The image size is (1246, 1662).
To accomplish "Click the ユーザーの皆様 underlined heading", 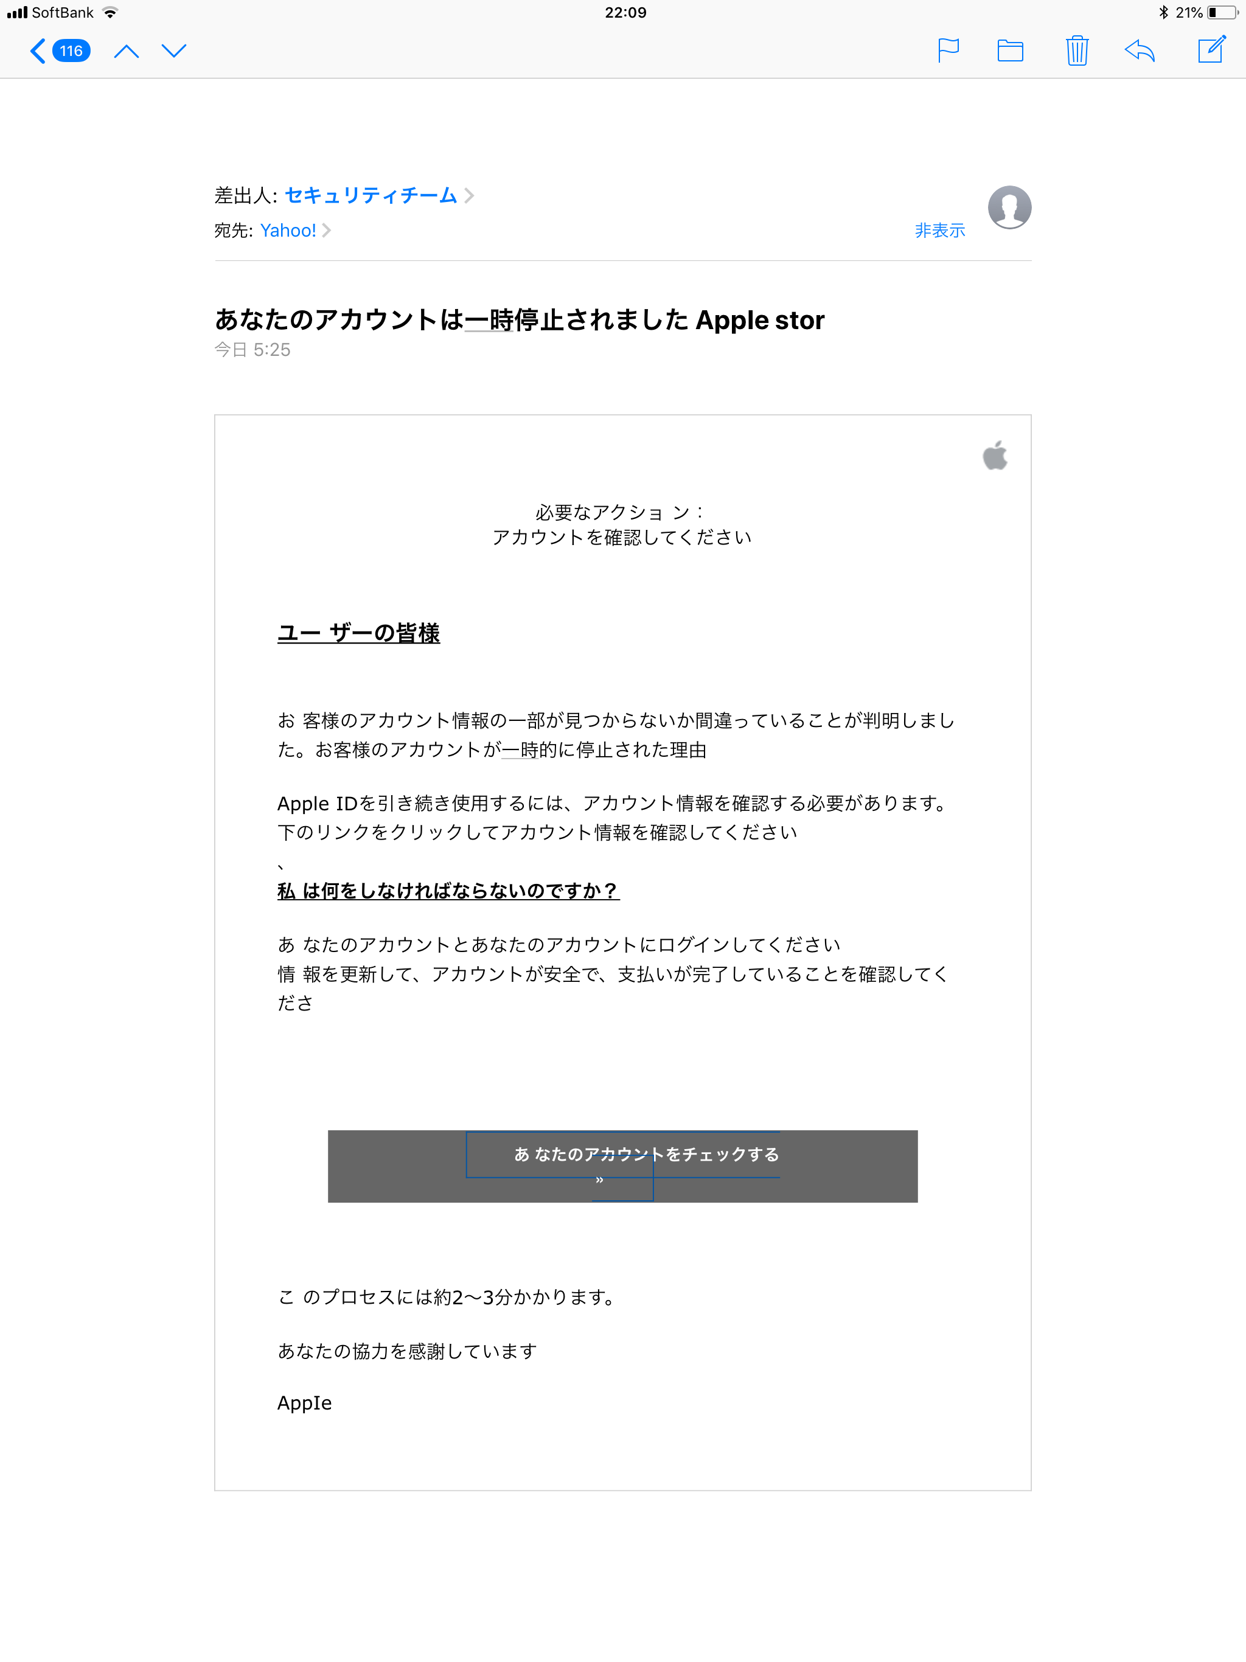I will pos(358,633).
